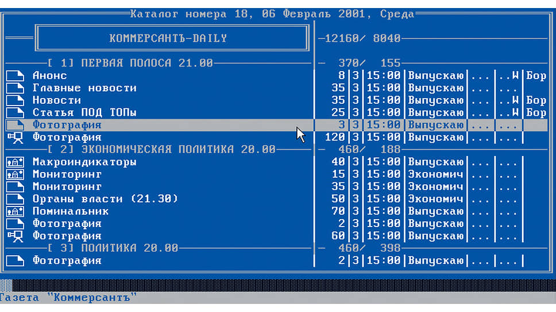This screenshot has height=312, width=556.
Task: Click the document icon in highlighted Фотография row
Action: tap(16, 125)
